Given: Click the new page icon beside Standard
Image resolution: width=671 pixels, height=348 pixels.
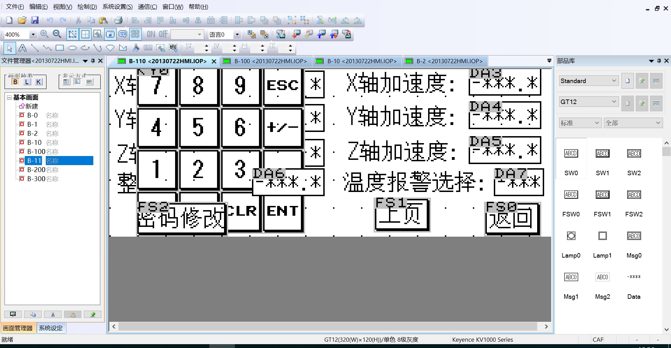Looking at the screenshot, I should [627, 81].
